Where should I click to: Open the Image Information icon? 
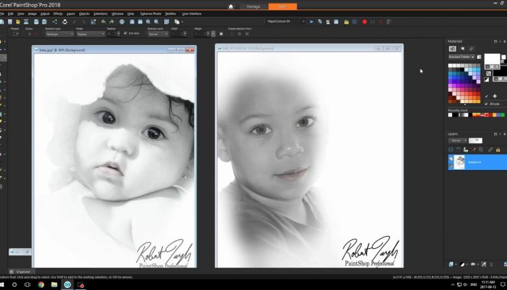122,22
